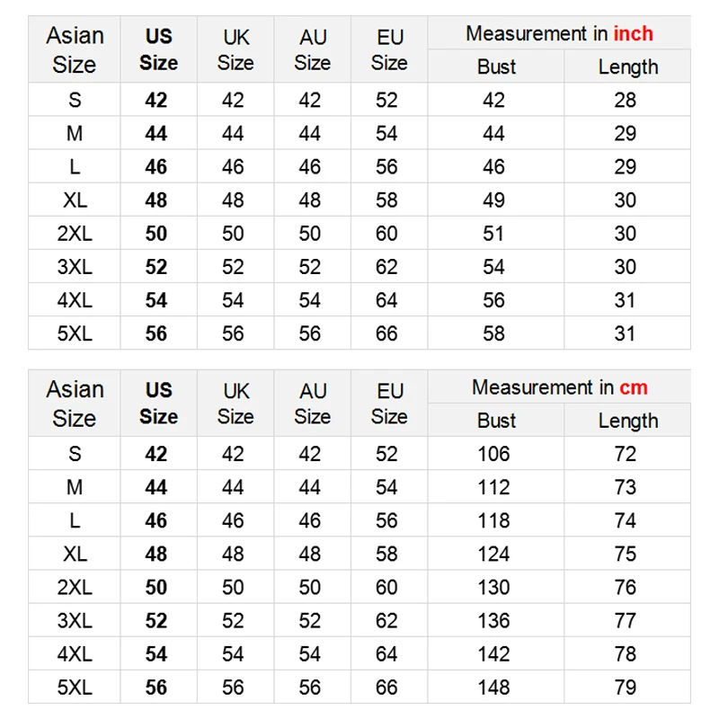Viewport: 719px width, 719px height.
Task: Click length value 28 for size S
Action: [x=626, y=100]
